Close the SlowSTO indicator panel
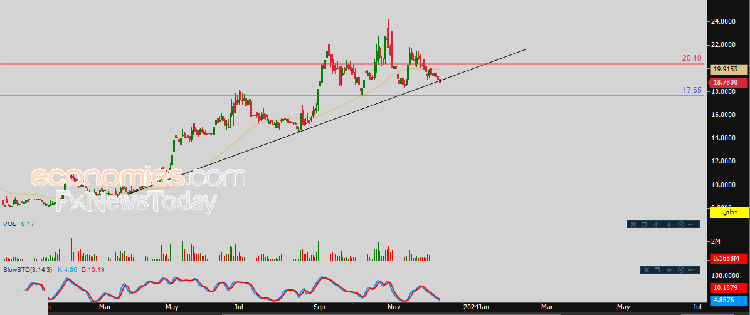The image size is (750, 315). 645,270
